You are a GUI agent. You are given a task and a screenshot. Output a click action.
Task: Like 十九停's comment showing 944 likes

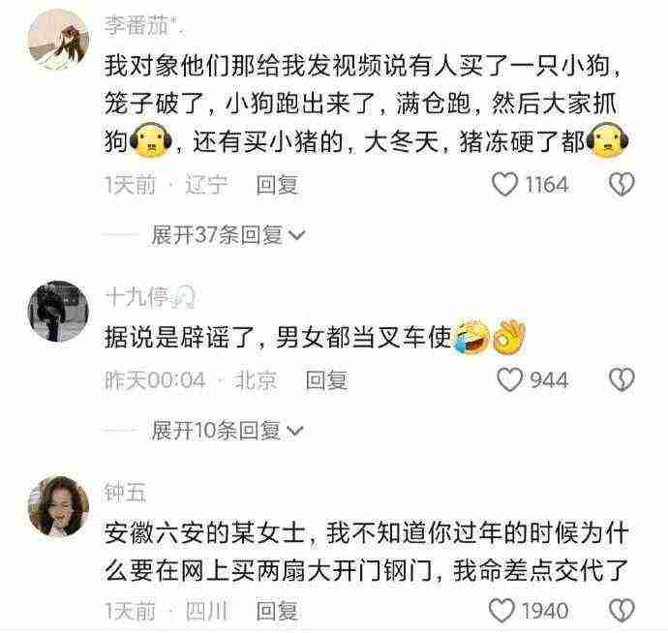510,379
